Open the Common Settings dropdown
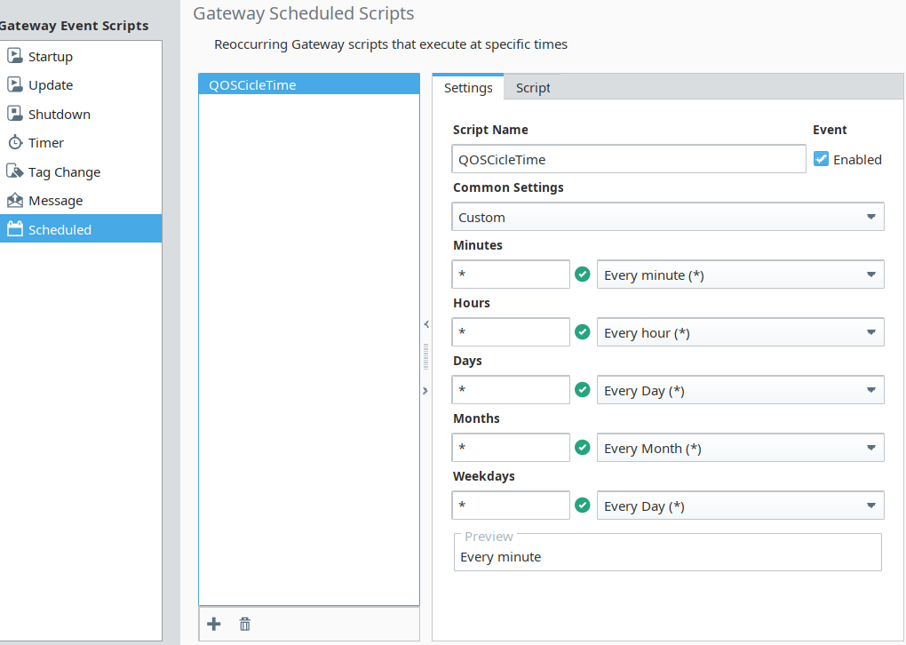The height and width of the screenshot is (645, 906). coord(668,217)
